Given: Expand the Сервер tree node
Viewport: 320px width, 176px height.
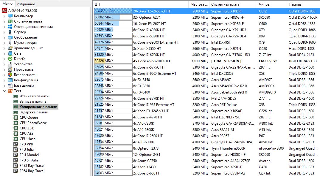Looking at the screenshot, I should pos(4,32).
